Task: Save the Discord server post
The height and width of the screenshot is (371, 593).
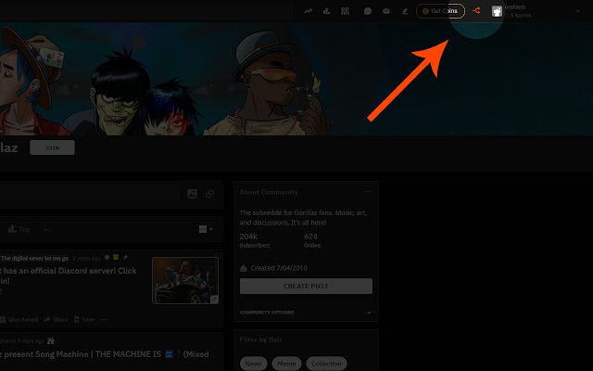Action: 84,319
